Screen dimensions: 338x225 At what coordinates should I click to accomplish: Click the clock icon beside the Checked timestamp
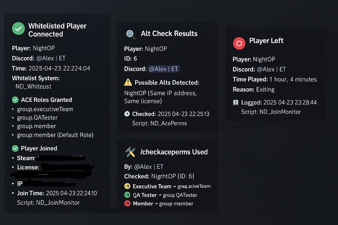(126, 114)
